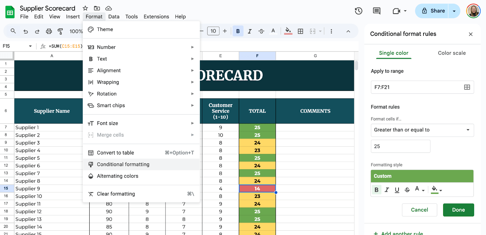Viewport: 486px width, 235px height.
Task: Click the green Done button
Action: [x=458, y=210]
